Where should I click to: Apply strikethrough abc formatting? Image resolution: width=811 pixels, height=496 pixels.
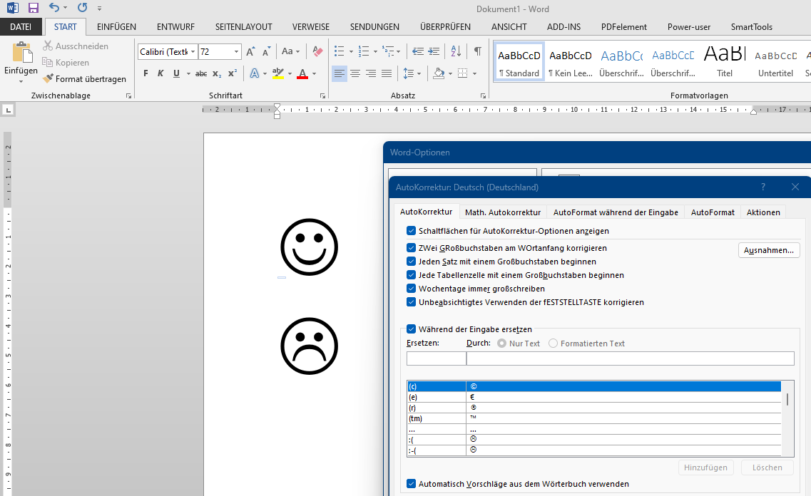201,73
